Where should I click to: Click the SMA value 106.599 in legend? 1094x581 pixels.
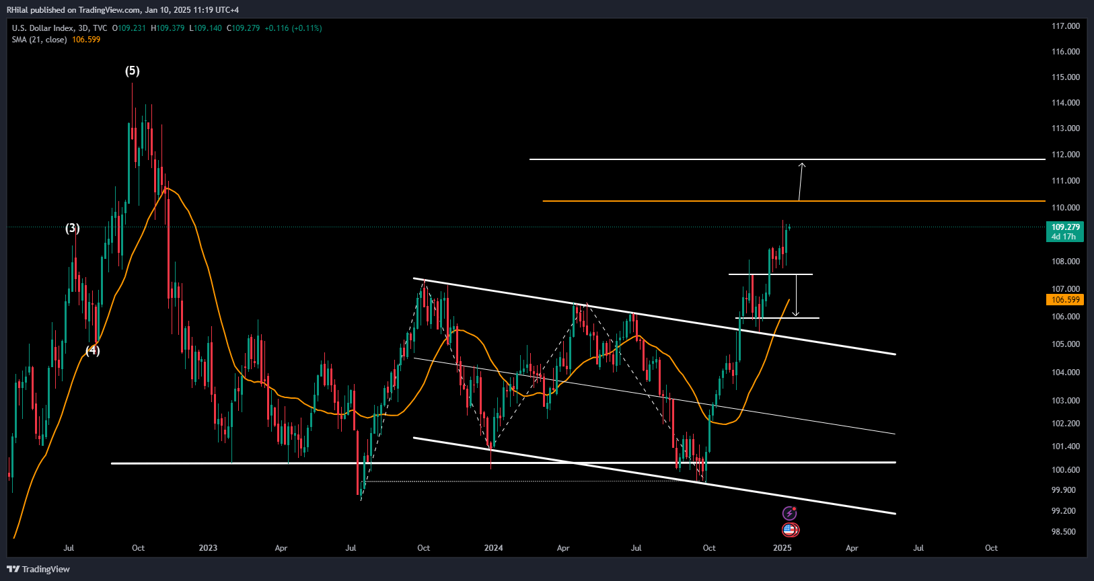pyautogui.click(x=86, y=40)
